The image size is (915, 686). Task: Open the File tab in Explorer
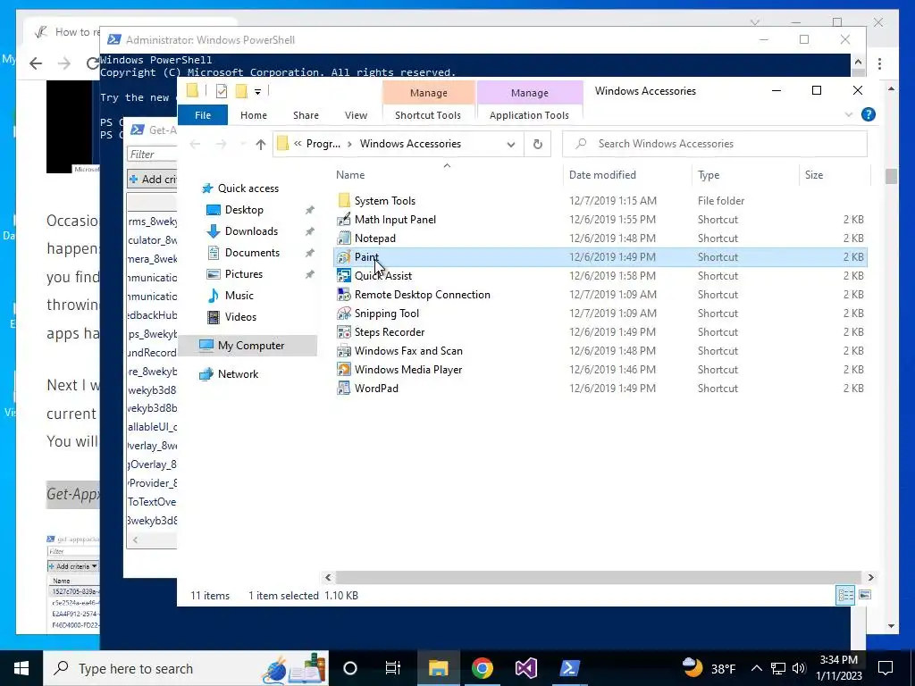(x=203, y=115)
